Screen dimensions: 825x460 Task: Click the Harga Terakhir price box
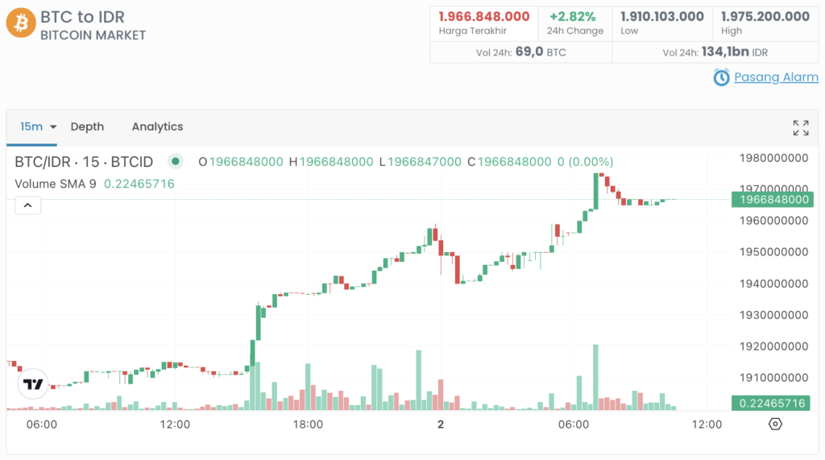(483, 23)
